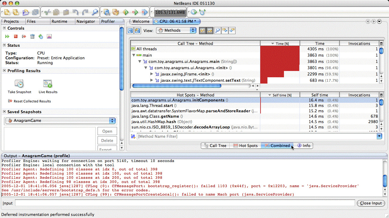Switch to the Hot Spots view tab

245,146
